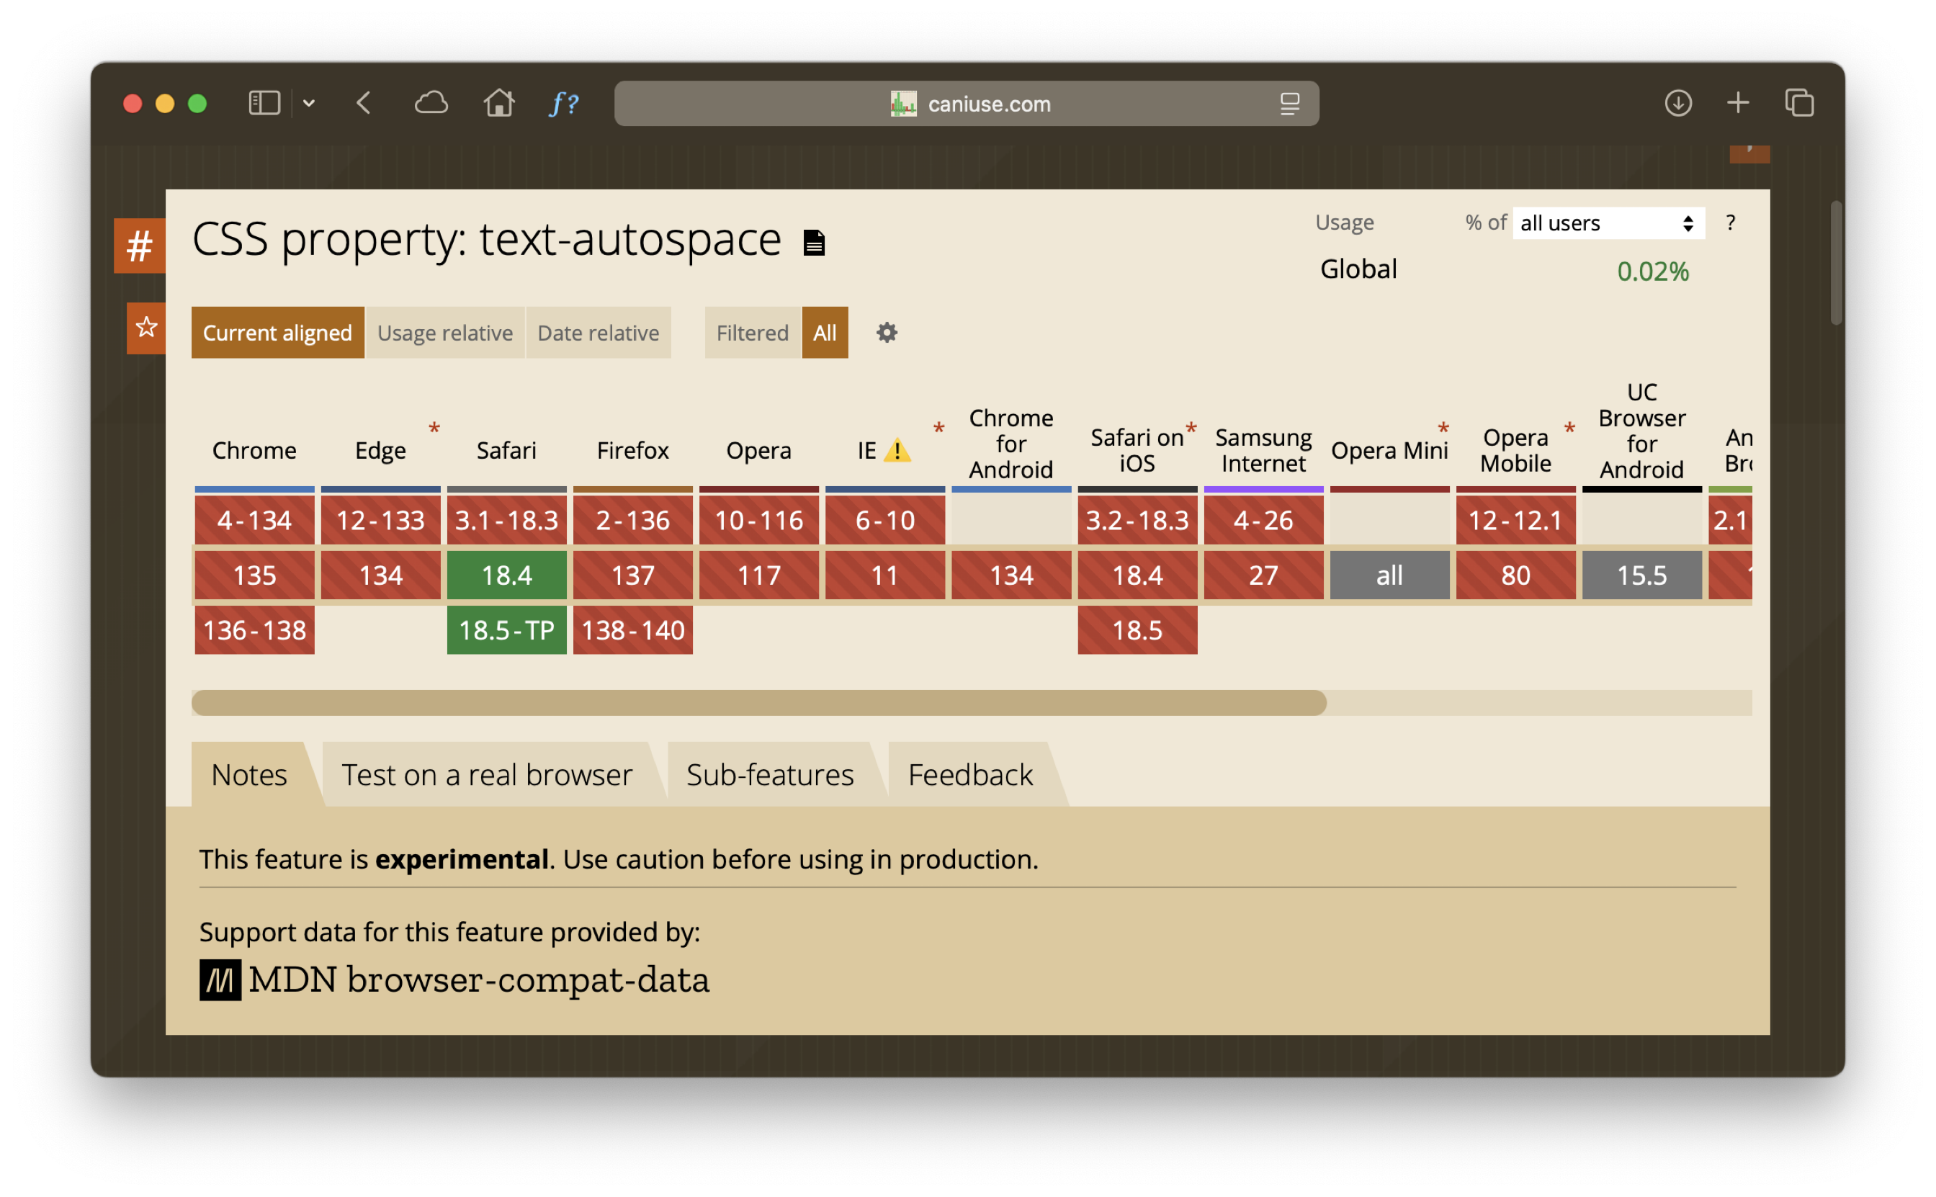Select Edge 12-133 cell
This screenshot has width=1936, height=1197.
pyautogui.click(x=381, y=520)
